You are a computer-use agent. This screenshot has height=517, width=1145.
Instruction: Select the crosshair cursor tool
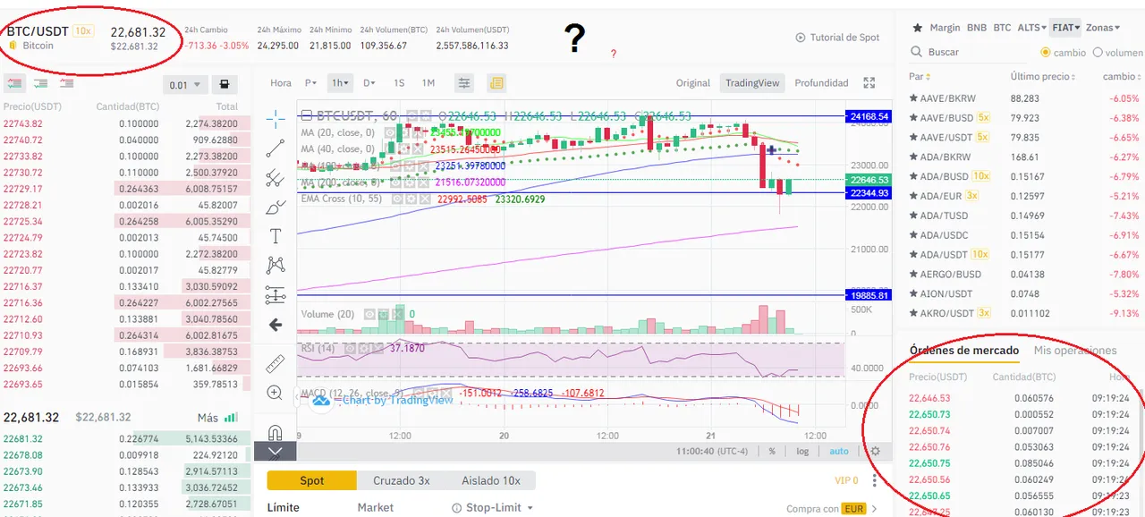(x=275, y=118)
